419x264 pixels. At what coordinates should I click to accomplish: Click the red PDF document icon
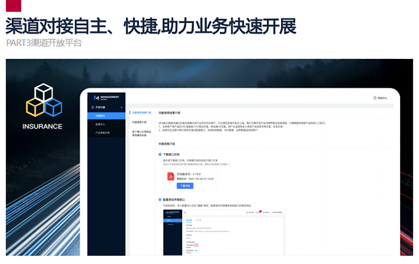[171, 176]
